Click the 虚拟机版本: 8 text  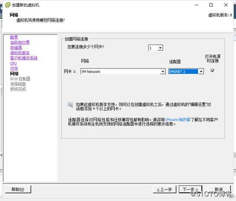220,15
